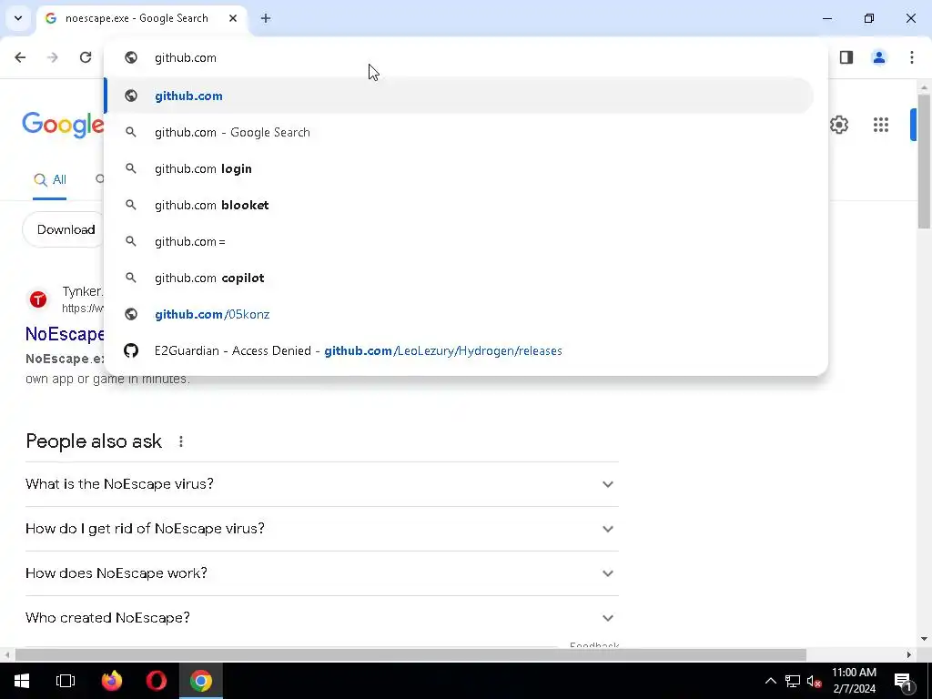Click the scroll down arrow
This screenshot has height=699, width=932.
[924, 639]
